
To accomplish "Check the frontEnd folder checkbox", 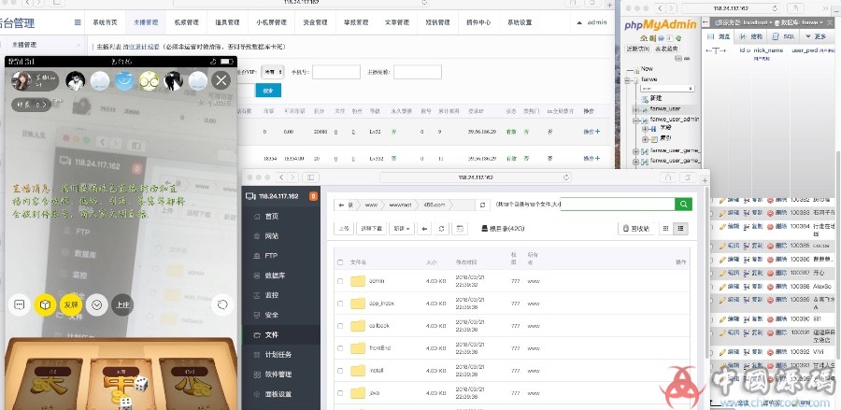I will [x=340, y=347].
